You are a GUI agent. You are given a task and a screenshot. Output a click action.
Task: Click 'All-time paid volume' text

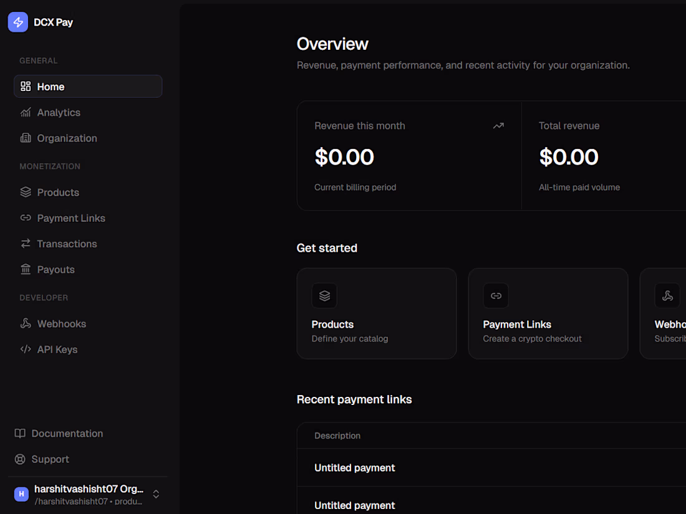pos(579,187)
